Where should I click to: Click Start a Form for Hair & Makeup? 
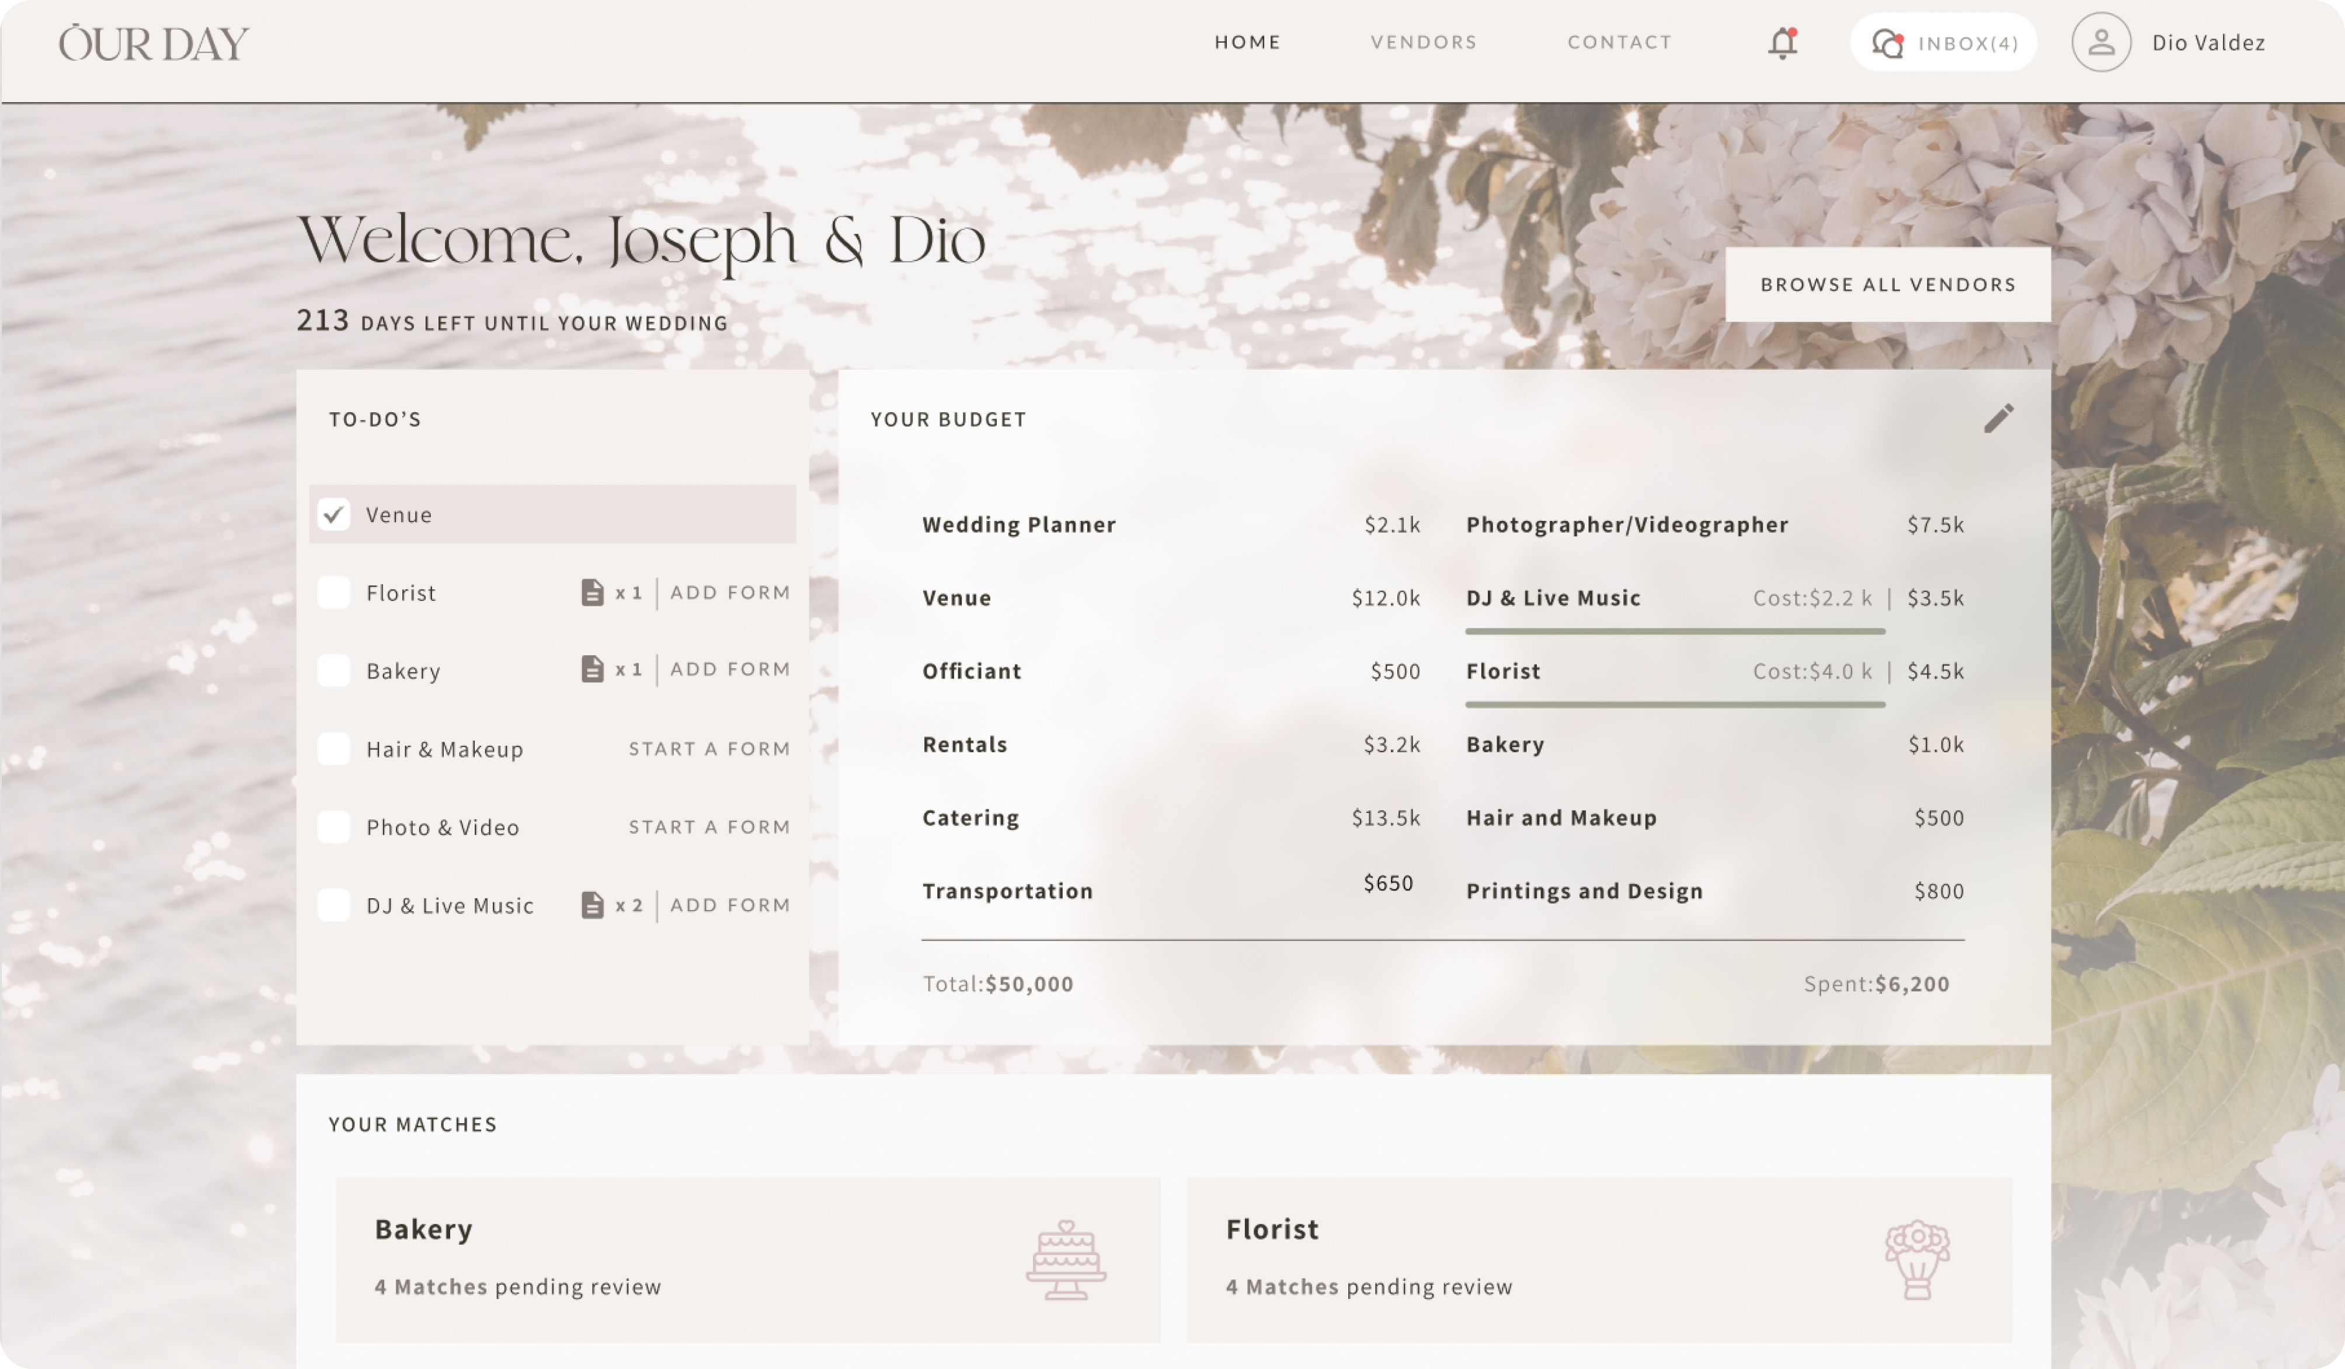click(709, 749)
